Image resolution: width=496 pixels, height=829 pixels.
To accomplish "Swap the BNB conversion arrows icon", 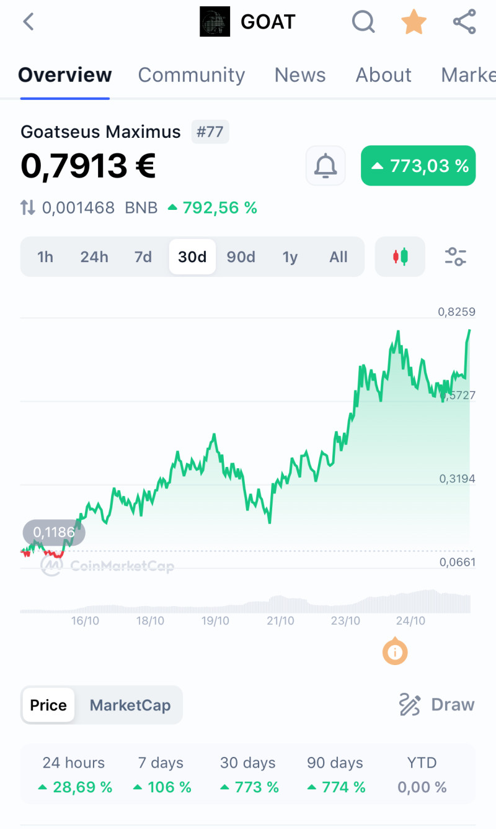I will click(28, 207).
